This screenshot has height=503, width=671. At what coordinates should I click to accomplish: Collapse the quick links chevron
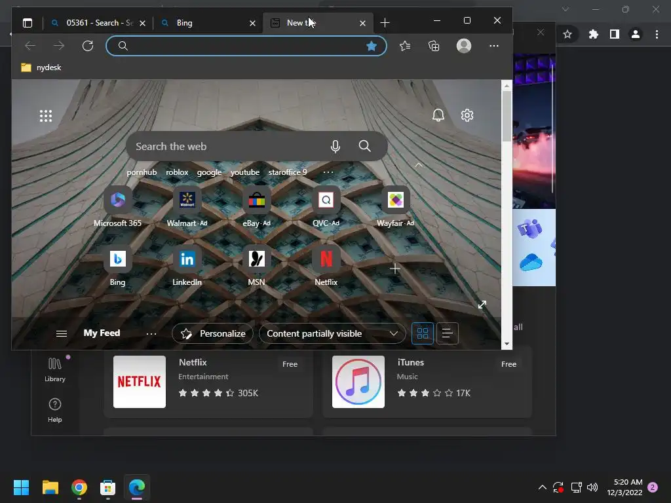tap(419, 165)
